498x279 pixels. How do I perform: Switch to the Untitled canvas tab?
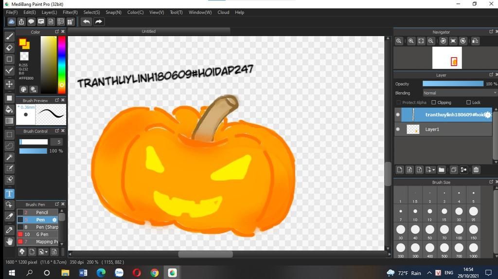tap(149, 32)
